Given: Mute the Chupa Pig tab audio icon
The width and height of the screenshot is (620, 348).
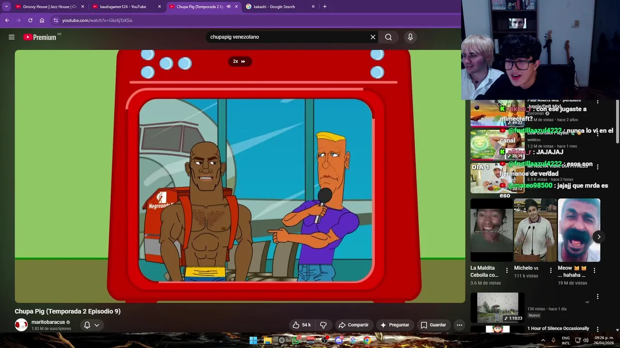Looking at the screenshot, I should click(x=228, y=7).
